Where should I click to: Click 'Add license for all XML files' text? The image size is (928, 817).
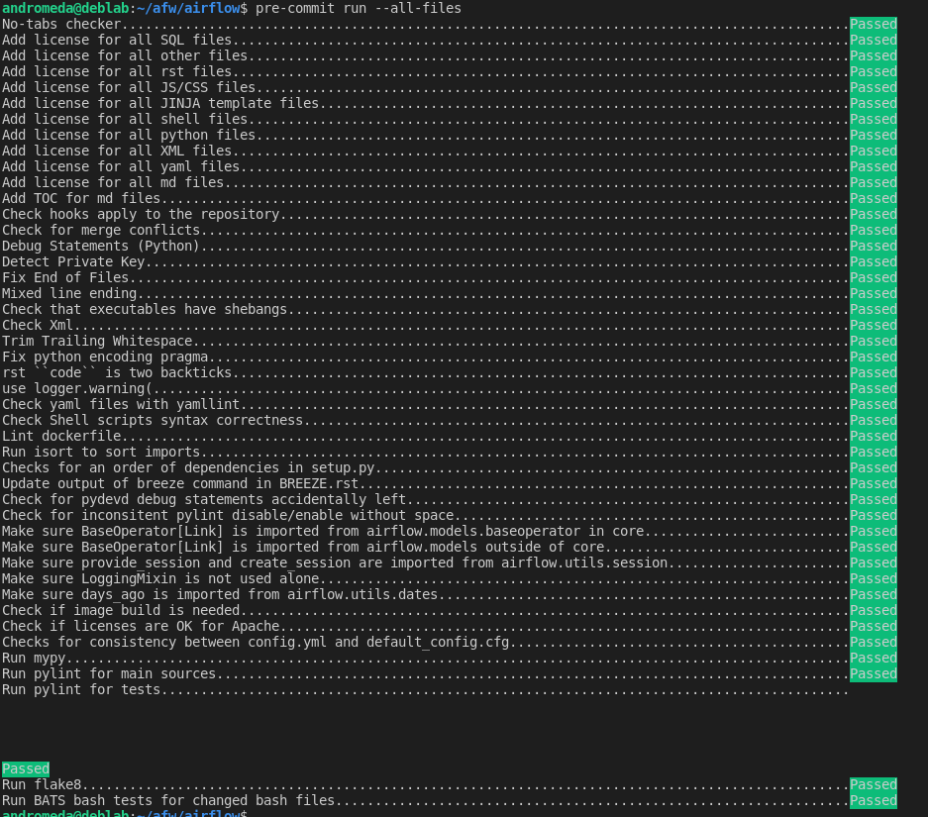pos(117,151)
